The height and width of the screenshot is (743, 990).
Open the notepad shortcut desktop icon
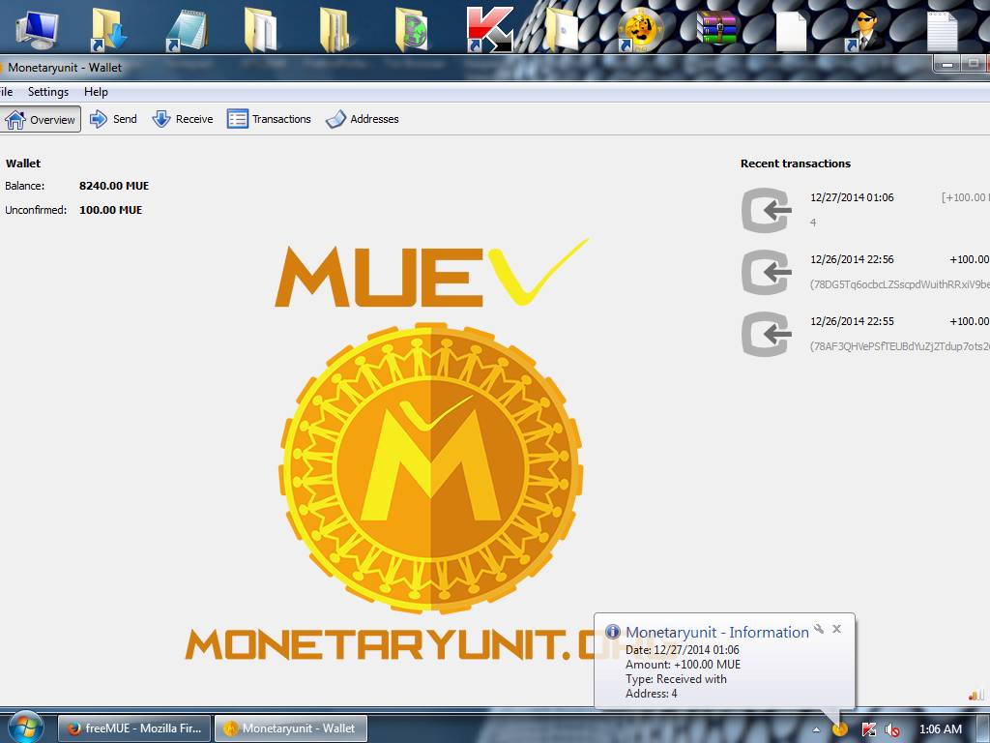point(187,30)
